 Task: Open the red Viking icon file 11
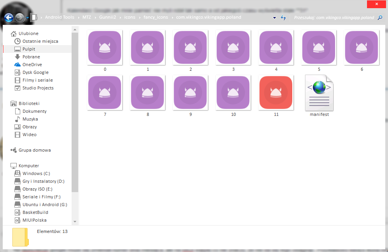pyautogui.click(x=276, y=93)
